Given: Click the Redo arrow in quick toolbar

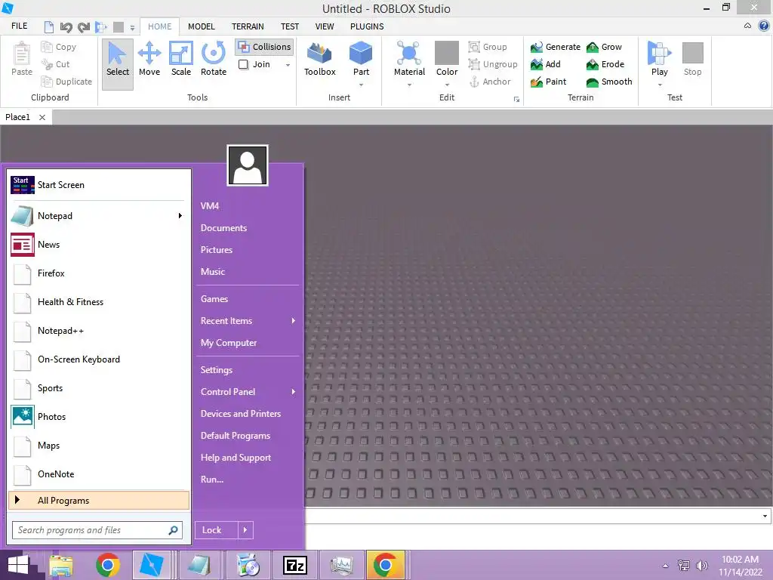Looking at the screenshot, I should tap(83, 26).
